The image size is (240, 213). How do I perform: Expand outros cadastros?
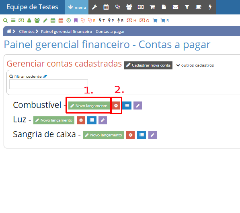point(195,65)
